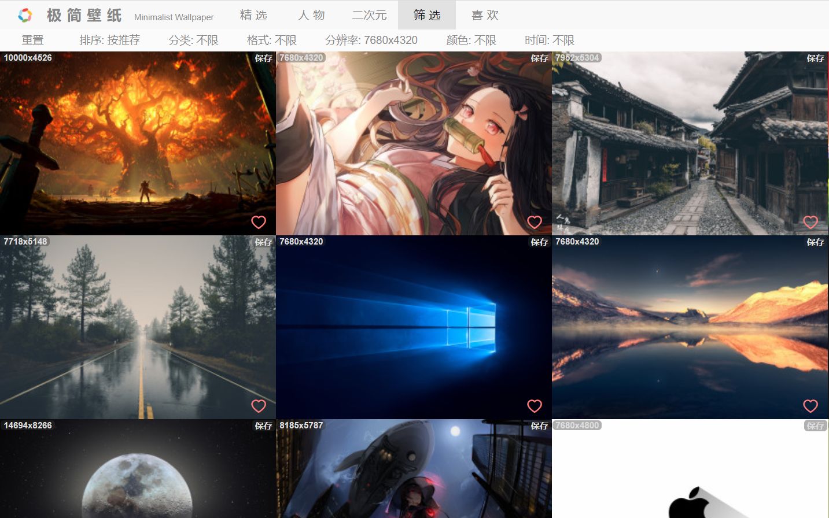Open the 二次元 tab
The width and height of the screenshot is (829, 518).
pos(369,15)
